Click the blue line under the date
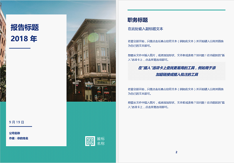 (21, 126)
